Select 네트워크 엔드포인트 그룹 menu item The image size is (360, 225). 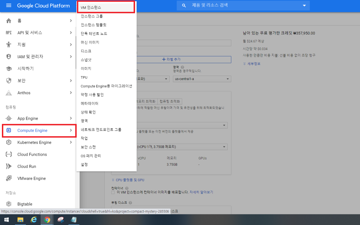click(106, 130)
